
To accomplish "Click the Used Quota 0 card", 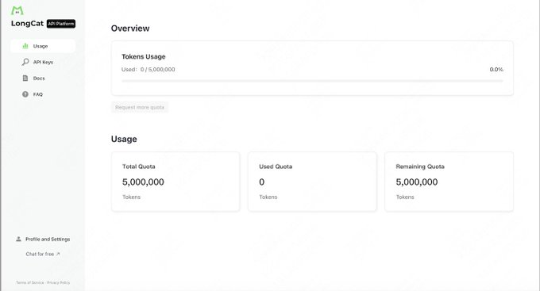I will coord(312,182).
